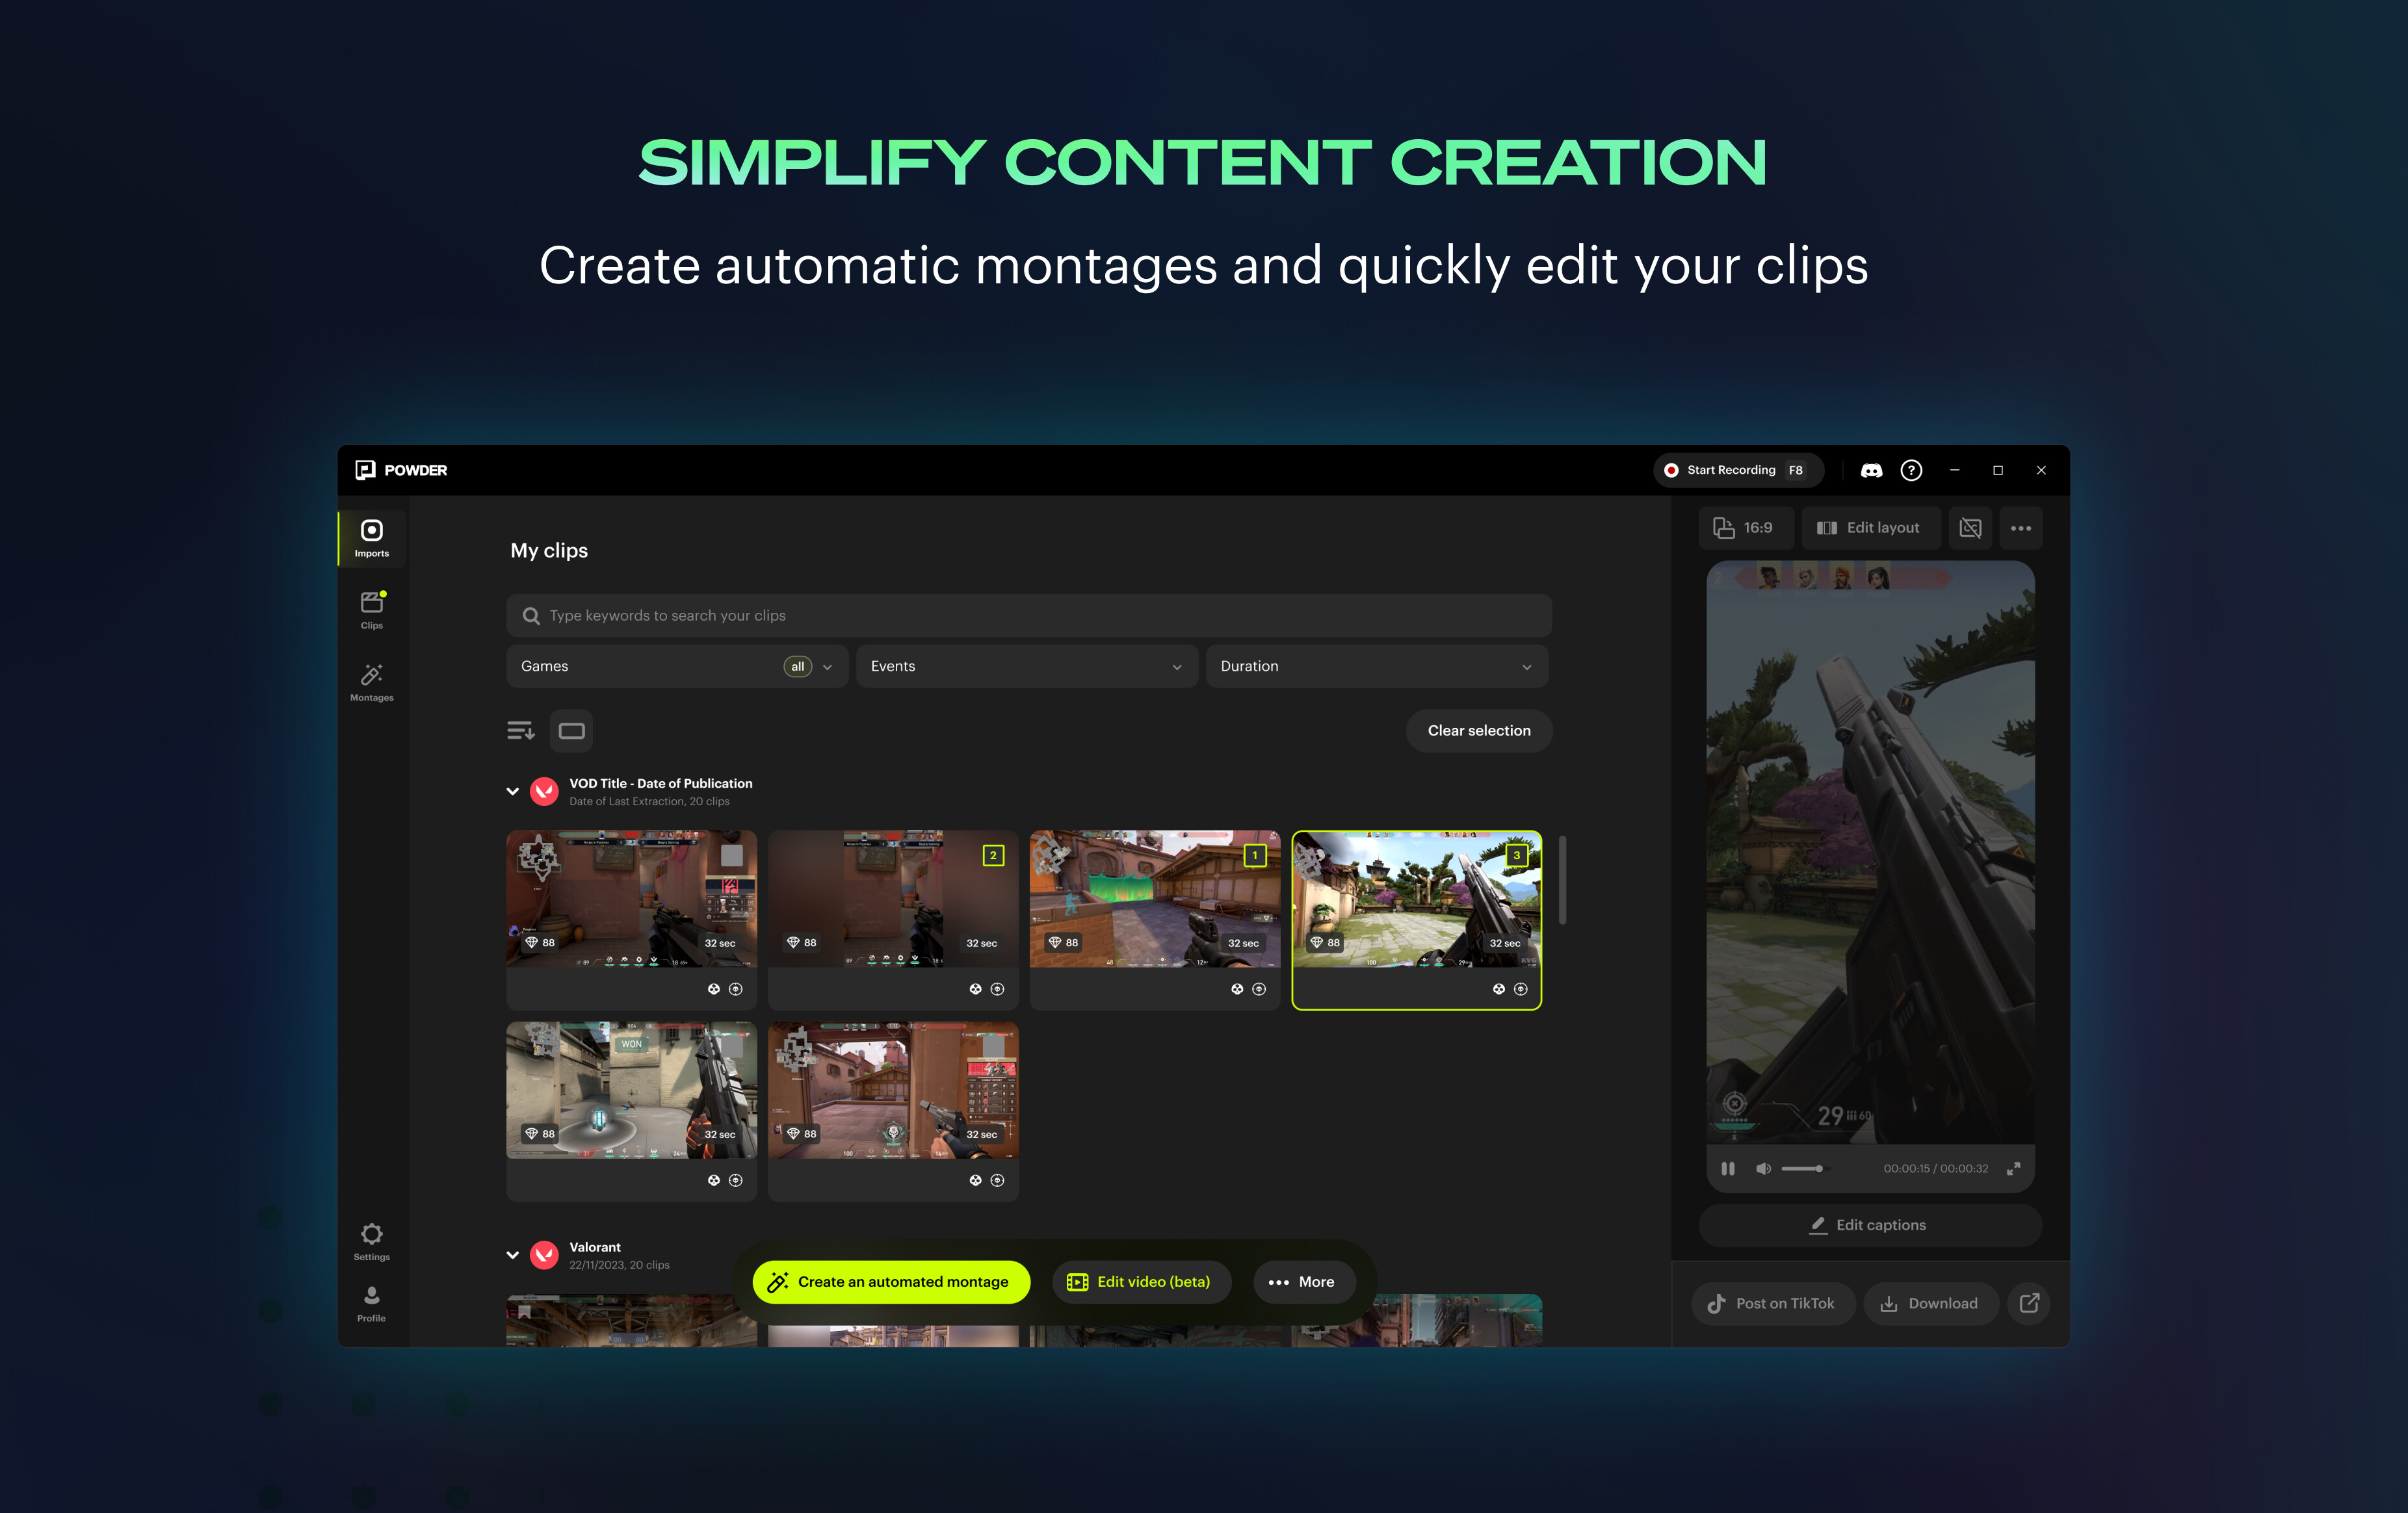Open the overflow menu in the preview panel
The image size is (2408, 1513).
pos(2021,527)
